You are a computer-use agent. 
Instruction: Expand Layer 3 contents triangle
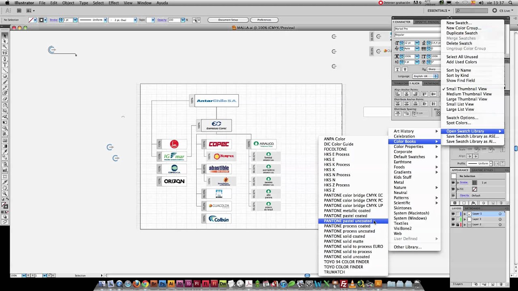tap(465, 219)
